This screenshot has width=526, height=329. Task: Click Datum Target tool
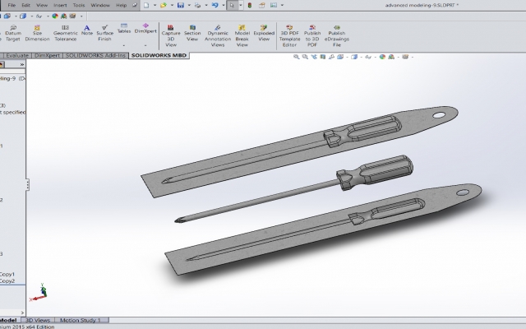[13, 33]
